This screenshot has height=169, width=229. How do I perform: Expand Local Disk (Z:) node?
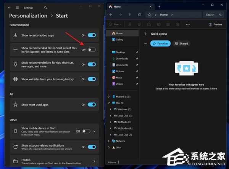click(x=110, y=135)
